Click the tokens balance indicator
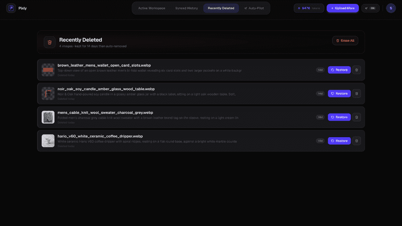This screenshot has width=402, height=226. pos(309,8)
